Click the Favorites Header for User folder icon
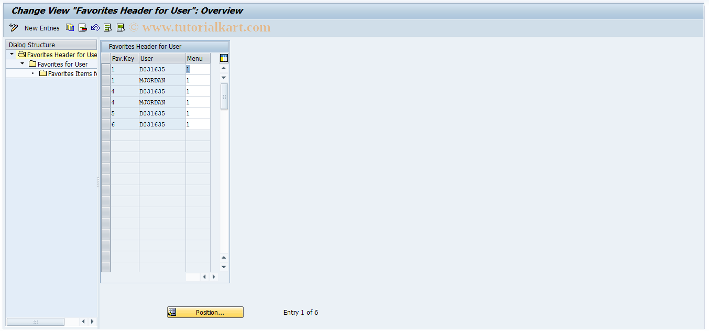 [x=21, y=54]
